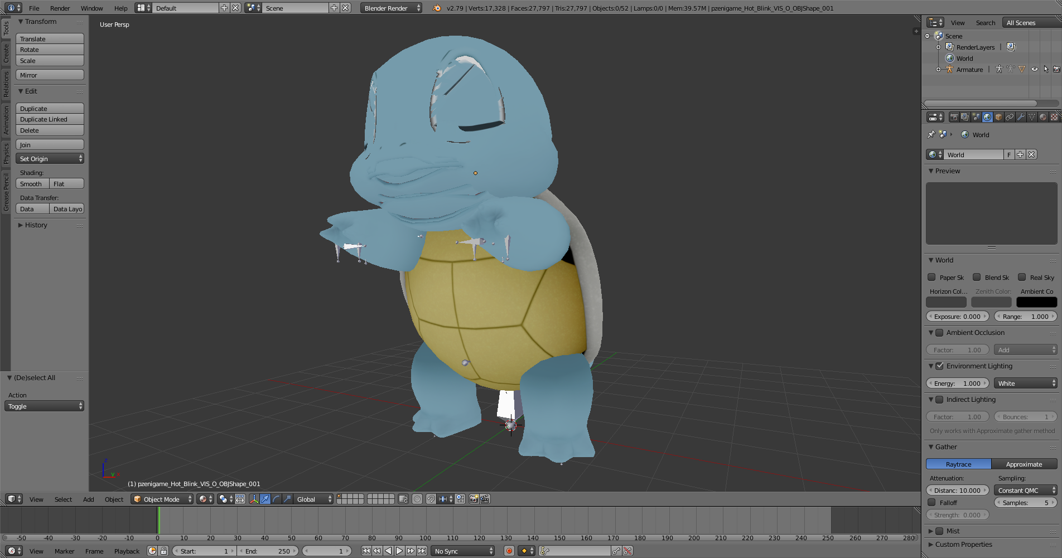
Task: Play the animation forward
Action: click(x=399, y=551)
